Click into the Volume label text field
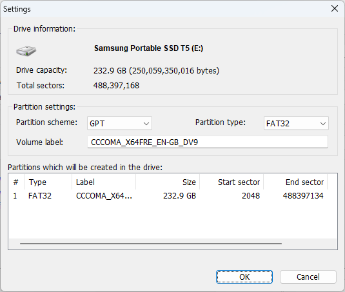 point(208,142)
